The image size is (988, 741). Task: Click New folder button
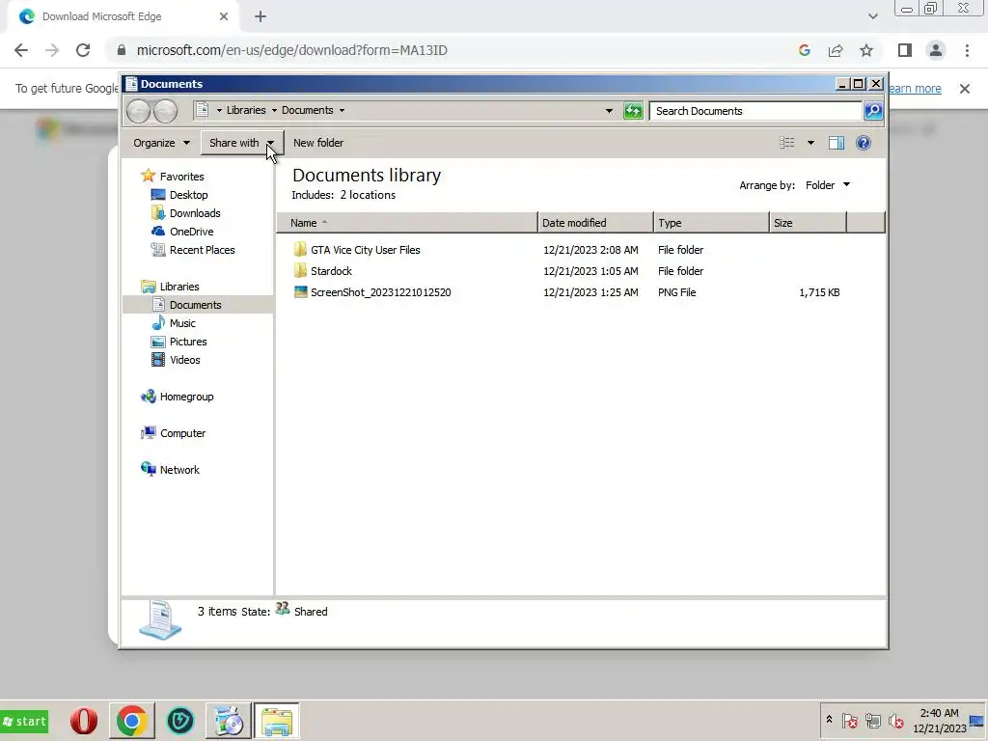[x=318, y=143]
